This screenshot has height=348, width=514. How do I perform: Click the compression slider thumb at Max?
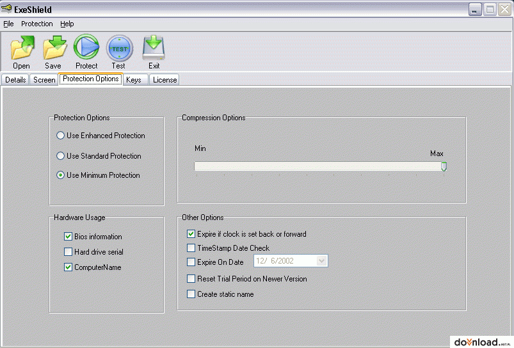(444, 166)
